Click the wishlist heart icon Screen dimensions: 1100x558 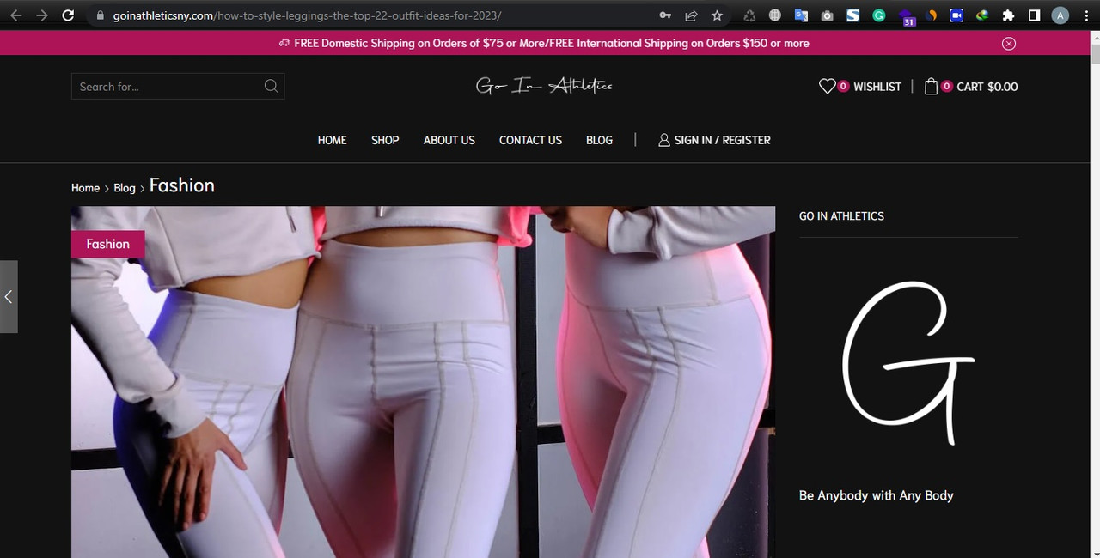coord(827,86)
